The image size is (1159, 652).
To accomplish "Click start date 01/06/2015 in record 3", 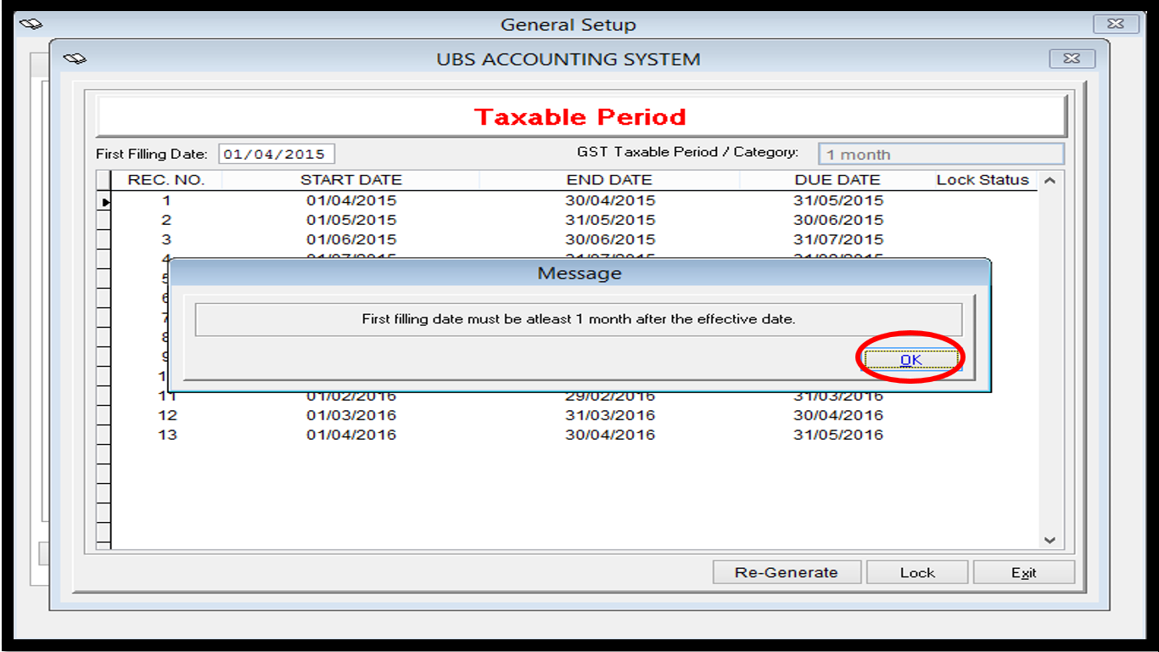I will click(351, 240).
